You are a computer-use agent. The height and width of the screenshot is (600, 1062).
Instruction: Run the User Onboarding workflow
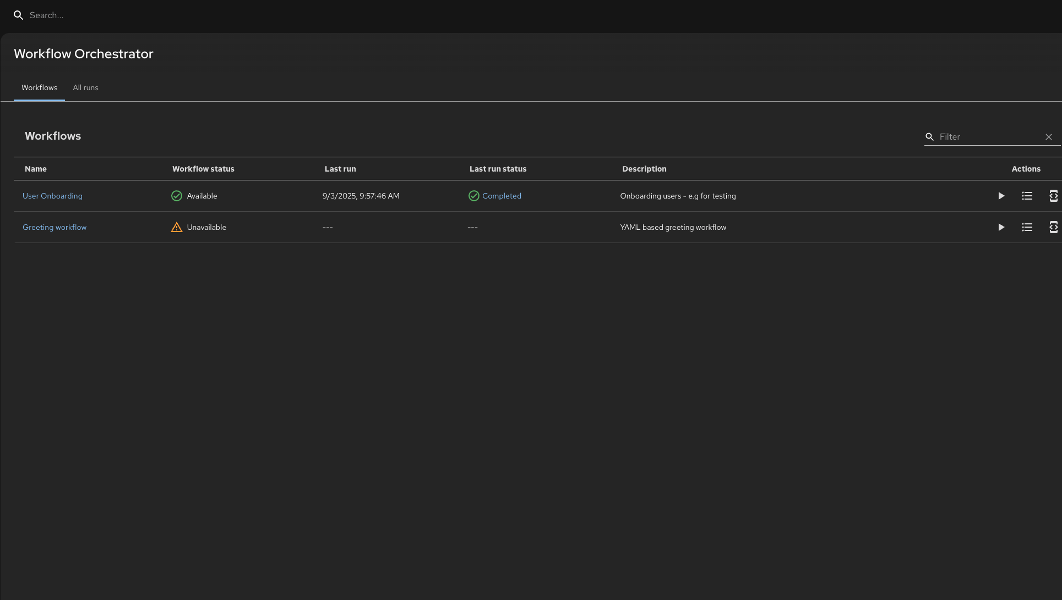1001,196
